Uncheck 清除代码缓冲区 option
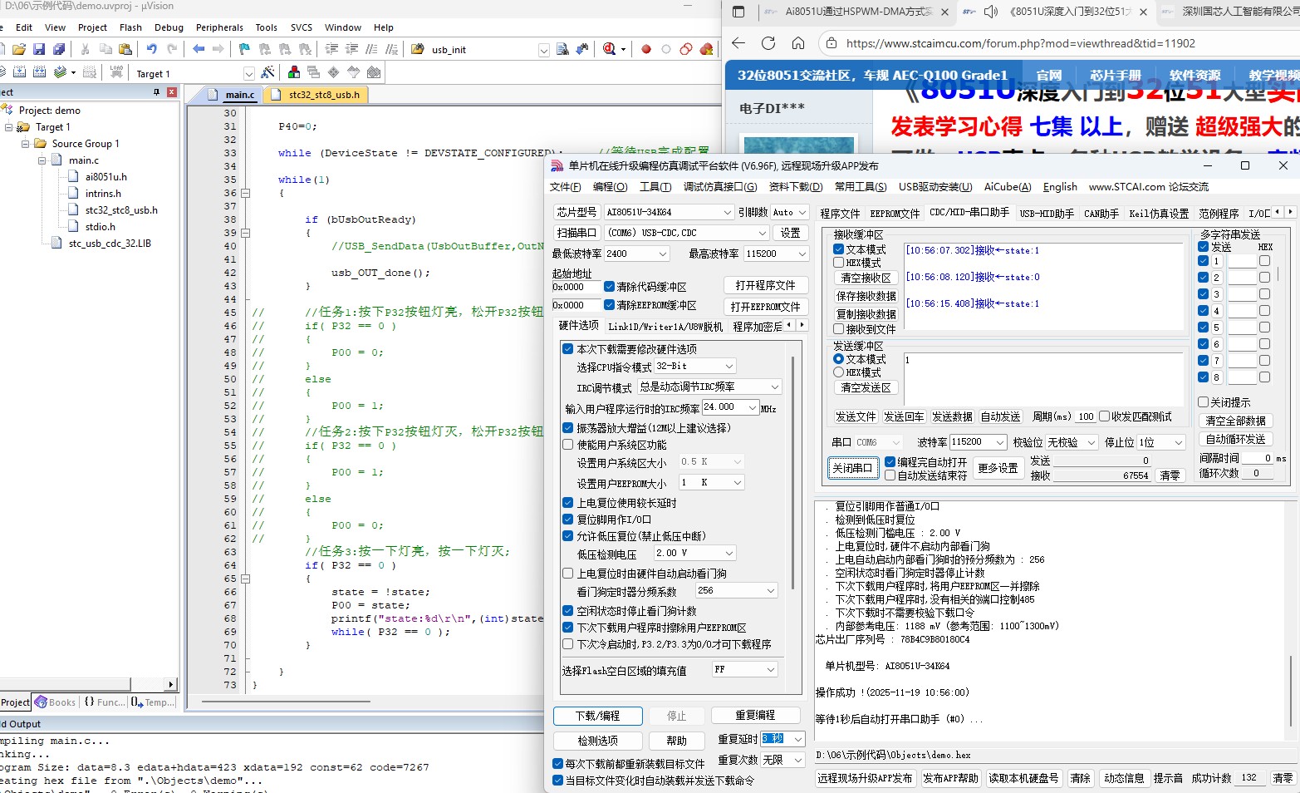The width and height of the screenshot is (1300, 793). [609, 287]
